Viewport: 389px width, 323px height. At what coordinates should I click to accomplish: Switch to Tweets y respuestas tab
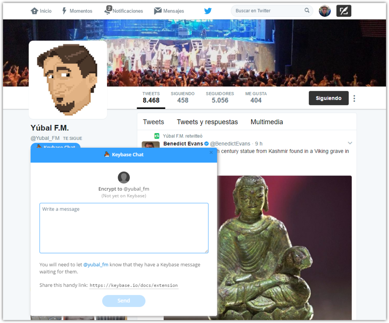click(207, 122)
